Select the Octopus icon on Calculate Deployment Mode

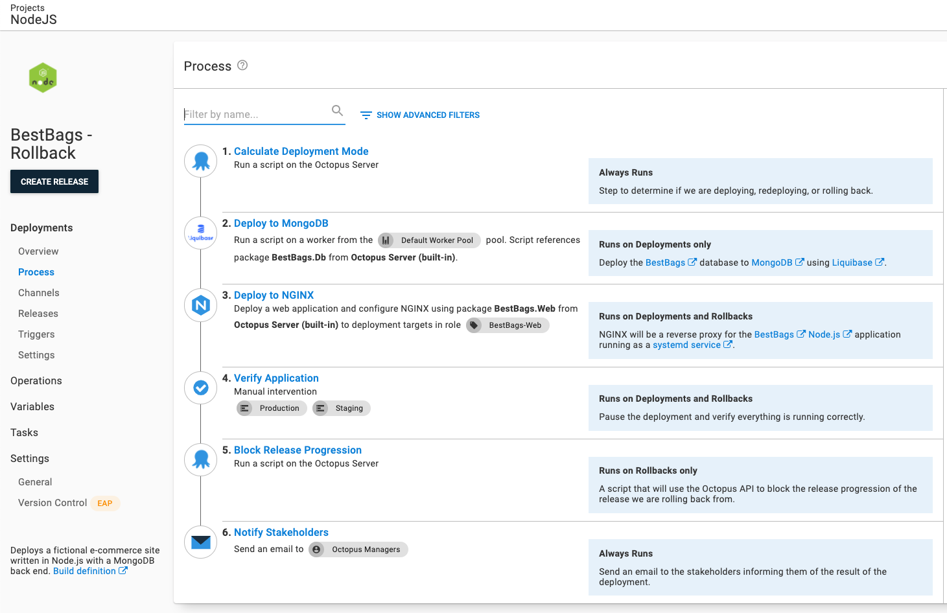200,161
